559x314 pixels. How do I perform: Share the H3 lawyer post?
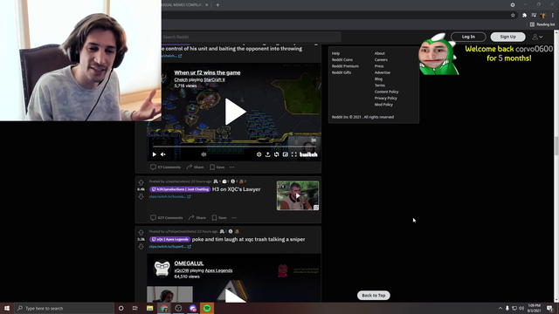coord(197,217)
